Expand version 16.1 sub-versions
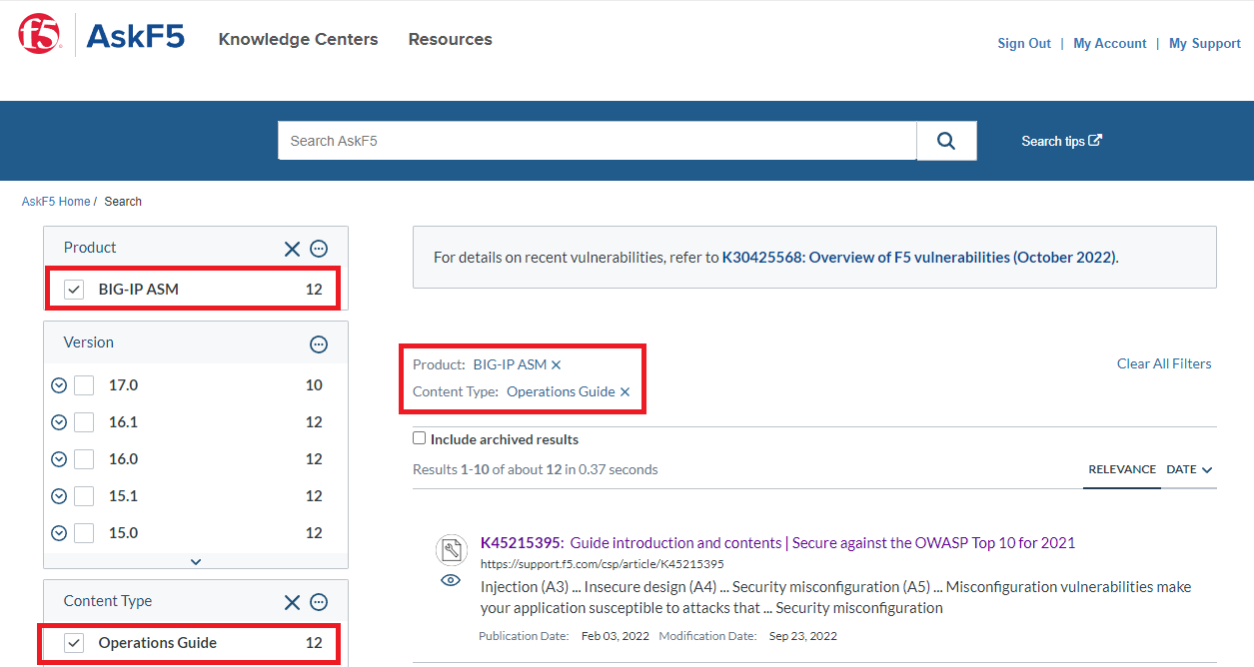This screenshot has width=1254, height=667. [59, 422]
